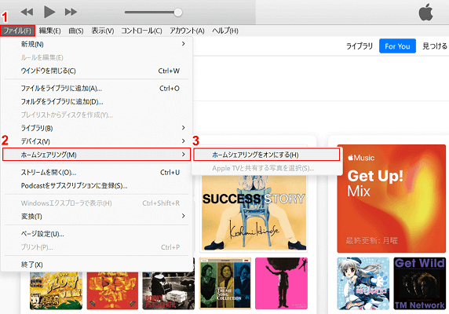
Task: Click the fast-forward next track button
Action: click(71, 12)
